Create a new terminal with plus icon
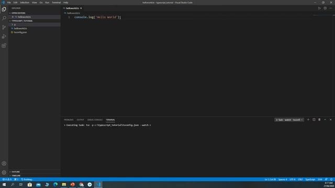The width and height of the screenshot is (335, 188). point(308,120)
